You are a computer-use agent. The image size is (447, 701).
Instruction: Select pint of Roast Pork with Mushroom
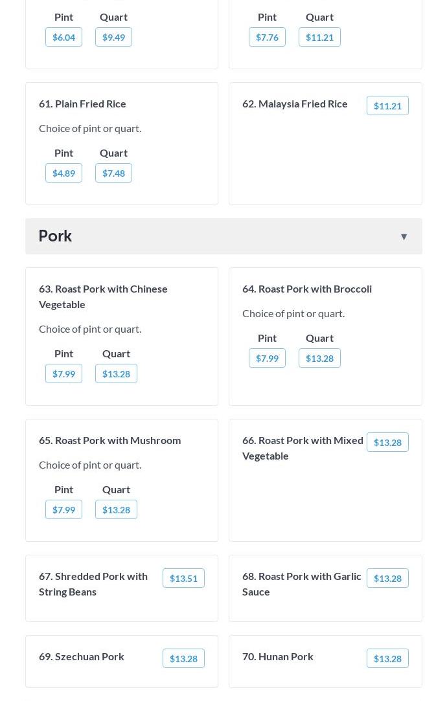(x=63, y=509)
